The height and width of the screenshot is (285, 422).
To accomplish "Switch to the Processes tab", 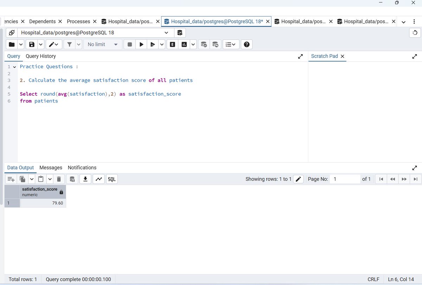I will click(x=78, y=21).
